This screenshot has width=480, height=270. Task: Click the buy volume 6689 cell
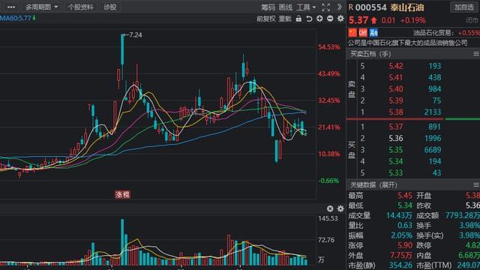click(x=433, y=150)
